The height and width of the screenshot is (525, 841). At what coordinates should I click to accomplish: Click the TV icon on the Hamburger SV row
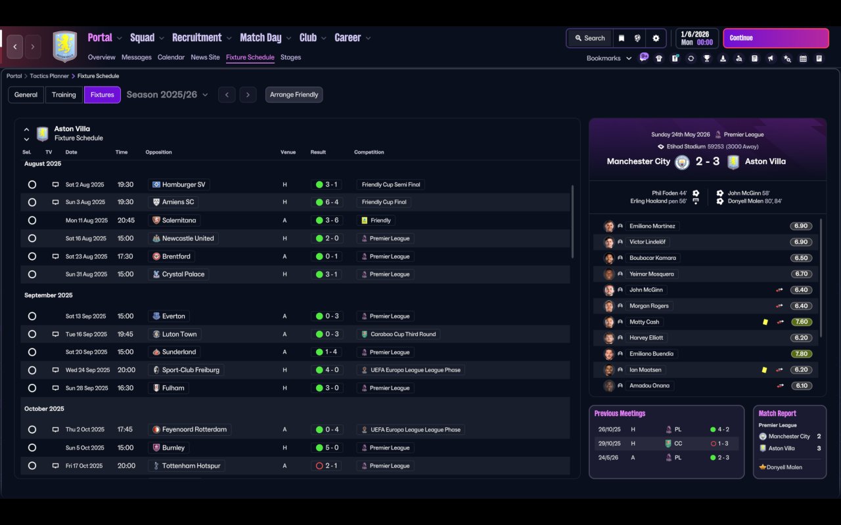tap(56, 185)
